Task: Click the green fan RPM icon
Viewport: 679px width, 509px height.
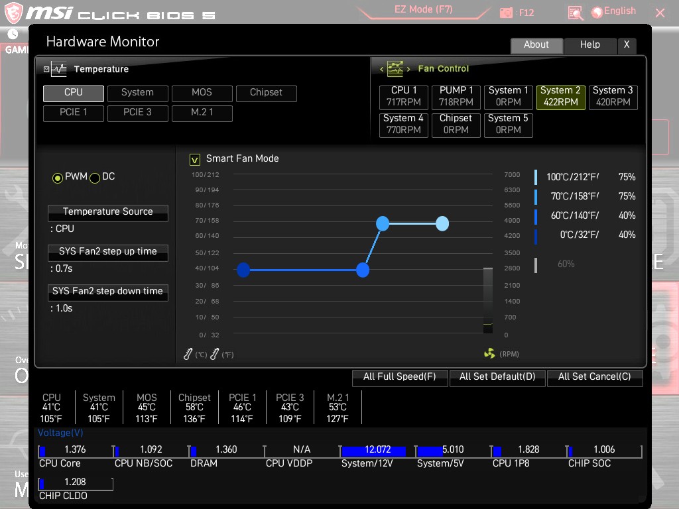Action: tap(489, 354)
